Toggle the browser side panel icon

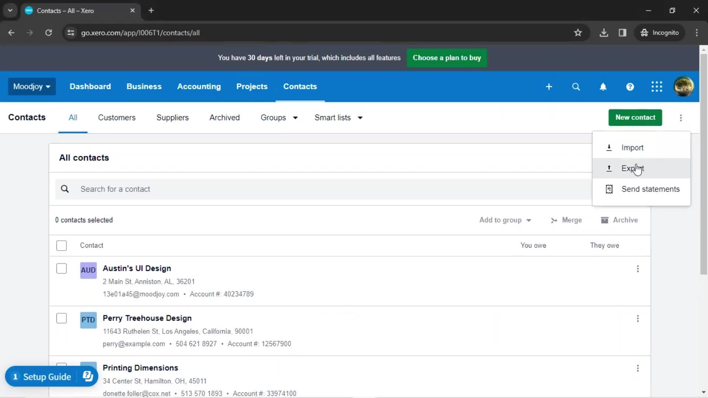point(622,33)
